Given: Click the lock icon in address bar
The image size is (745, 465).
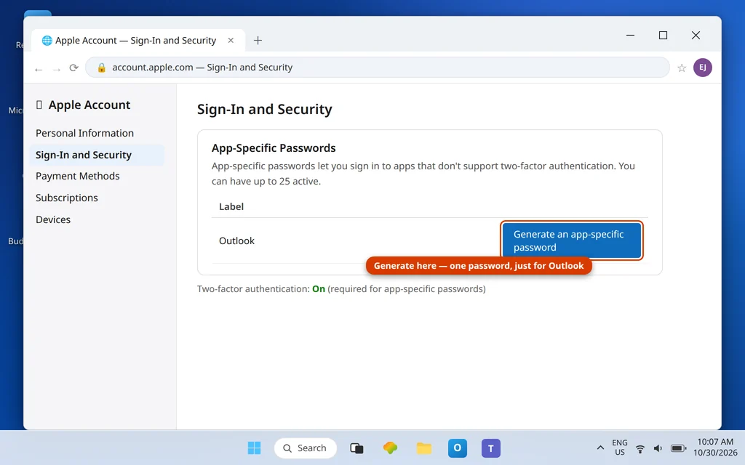Looking at the screenshot, I should tap(101, 68).
